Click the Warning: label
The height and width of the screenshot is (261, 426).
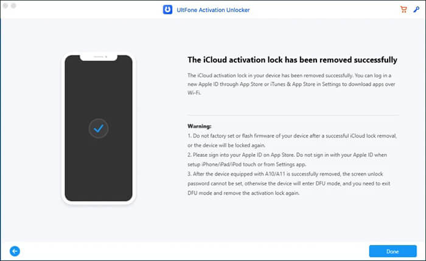[x=200, y=127]
